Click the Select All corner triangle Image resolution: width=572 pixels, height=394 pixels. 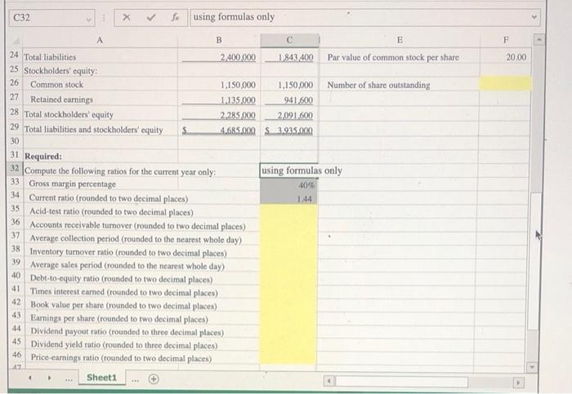[x=16, y=41]
